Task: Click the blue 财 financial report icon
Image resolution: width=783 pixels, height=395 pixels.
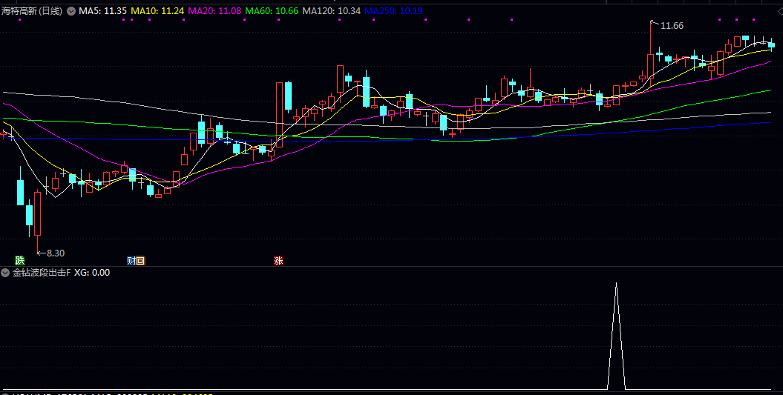Action: [x=131, y=260]
